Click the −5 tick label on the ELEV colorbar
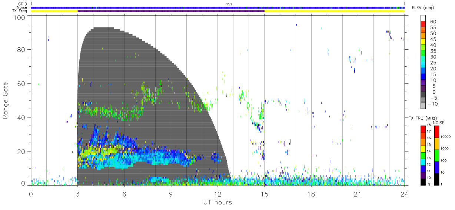Image resolution: width=455 pixels, height=210 pixels. point(434,98)
